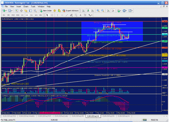Toggle the Expert Advisors button
This screenshot has height=122, width=169.
[71, 11]
